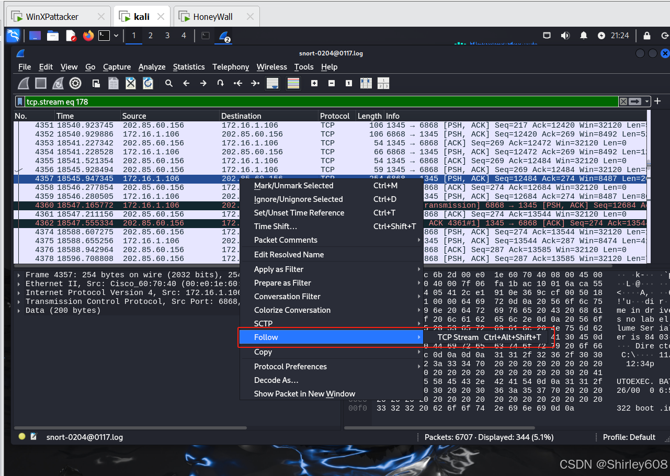Expand Conversation Filter submenu
Viewport: 670px width, 476px height.
point(331,297)
